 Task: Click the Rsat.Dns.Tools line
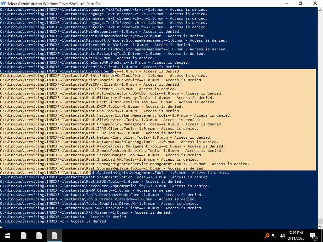pos(91,111)
